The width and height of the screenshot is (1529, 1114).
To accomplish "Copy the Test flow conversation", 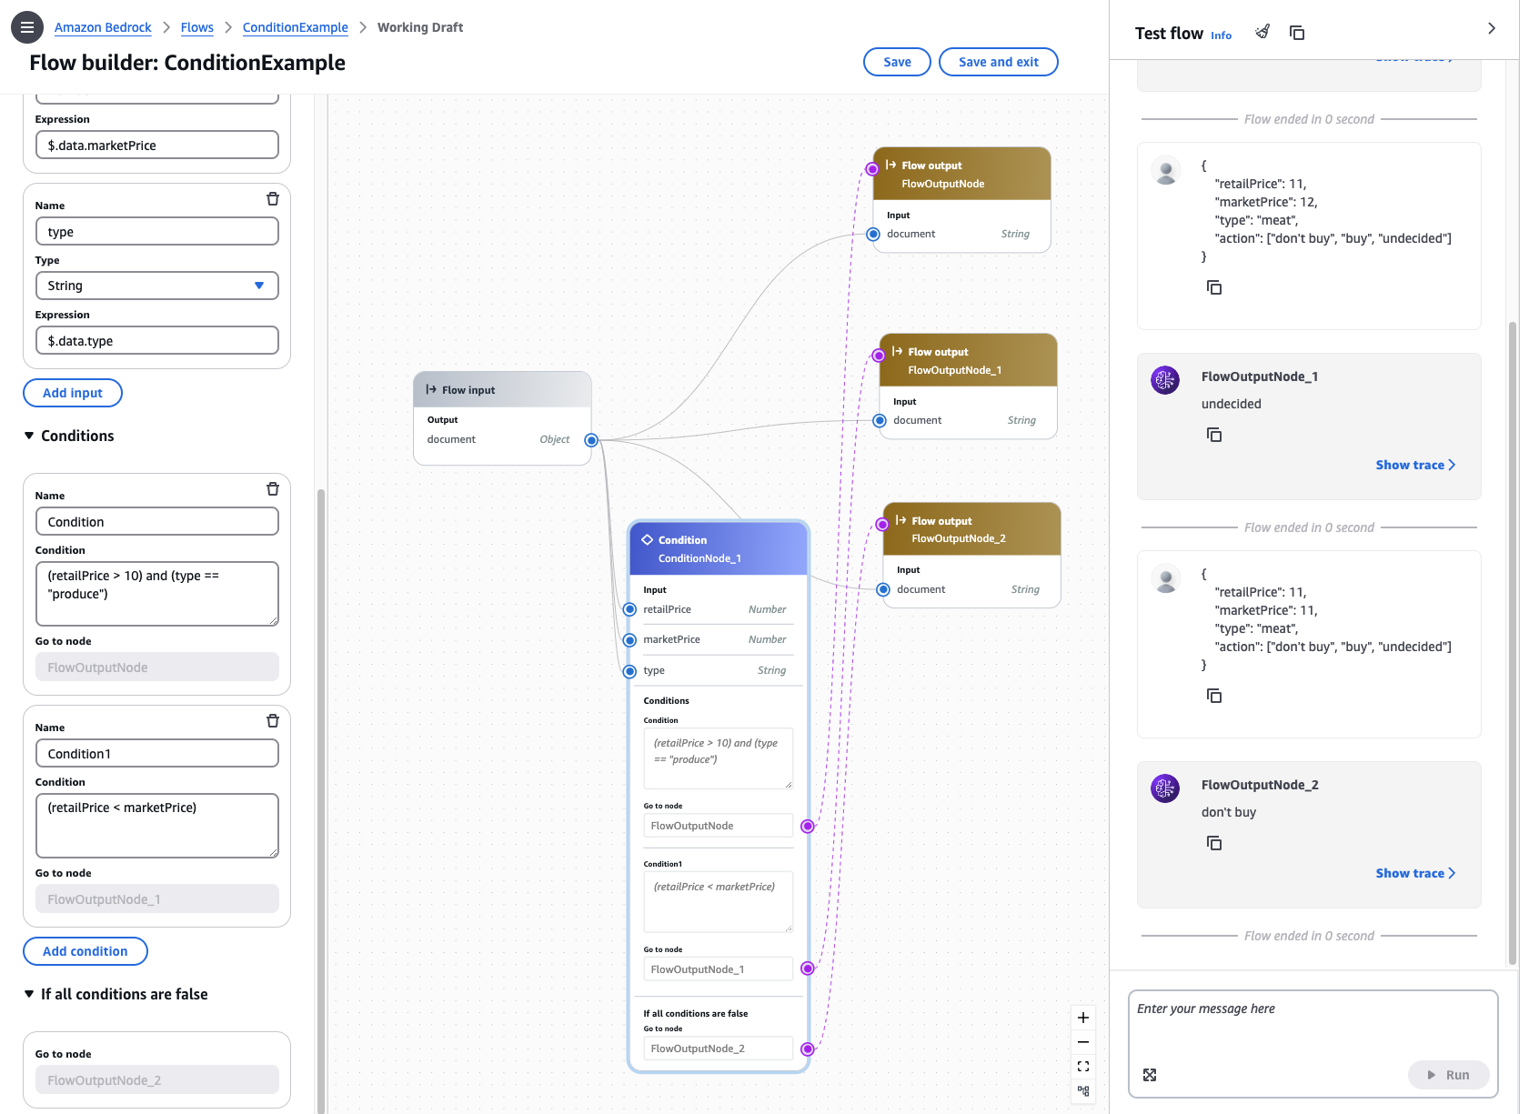I will click(x=1297, y=32).
